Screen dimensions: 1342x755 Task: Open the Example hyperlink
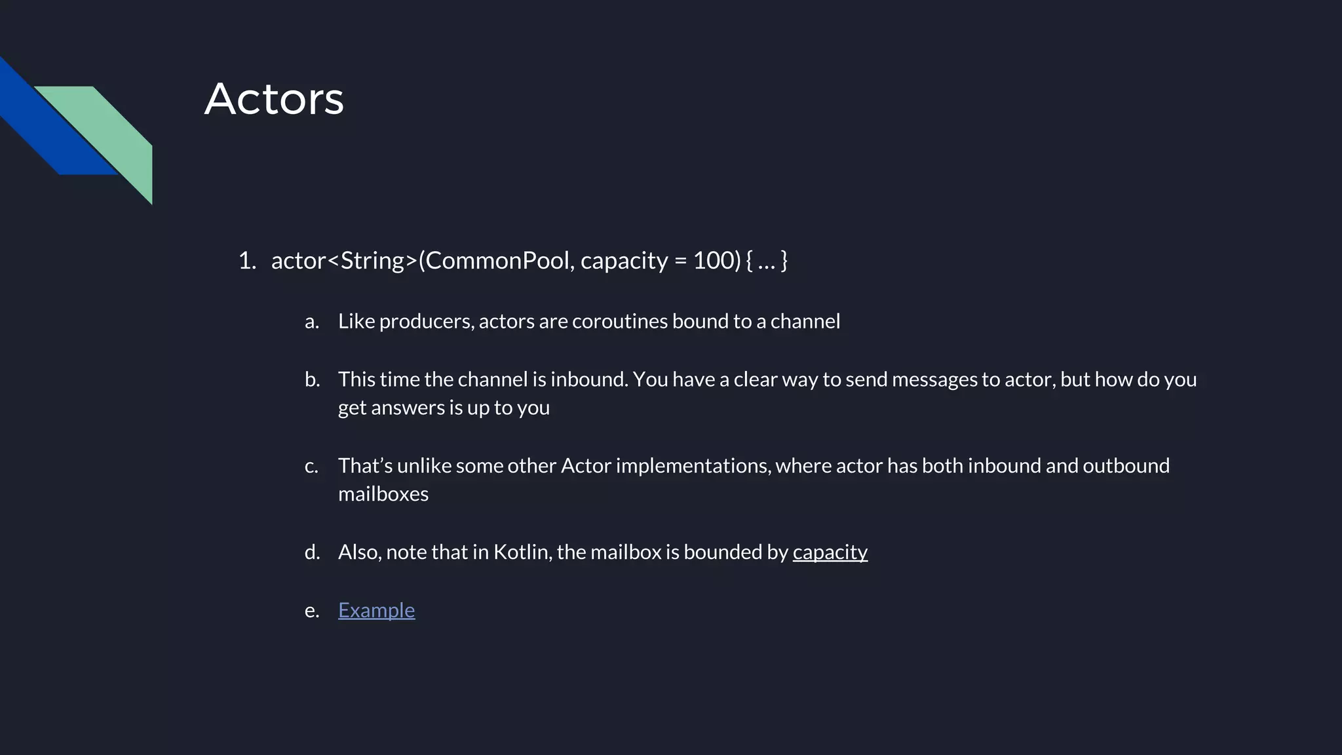pos(376,610)
